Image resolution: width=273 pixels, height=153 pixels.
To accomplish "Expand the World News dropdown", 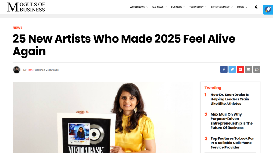I will [139, 7].
